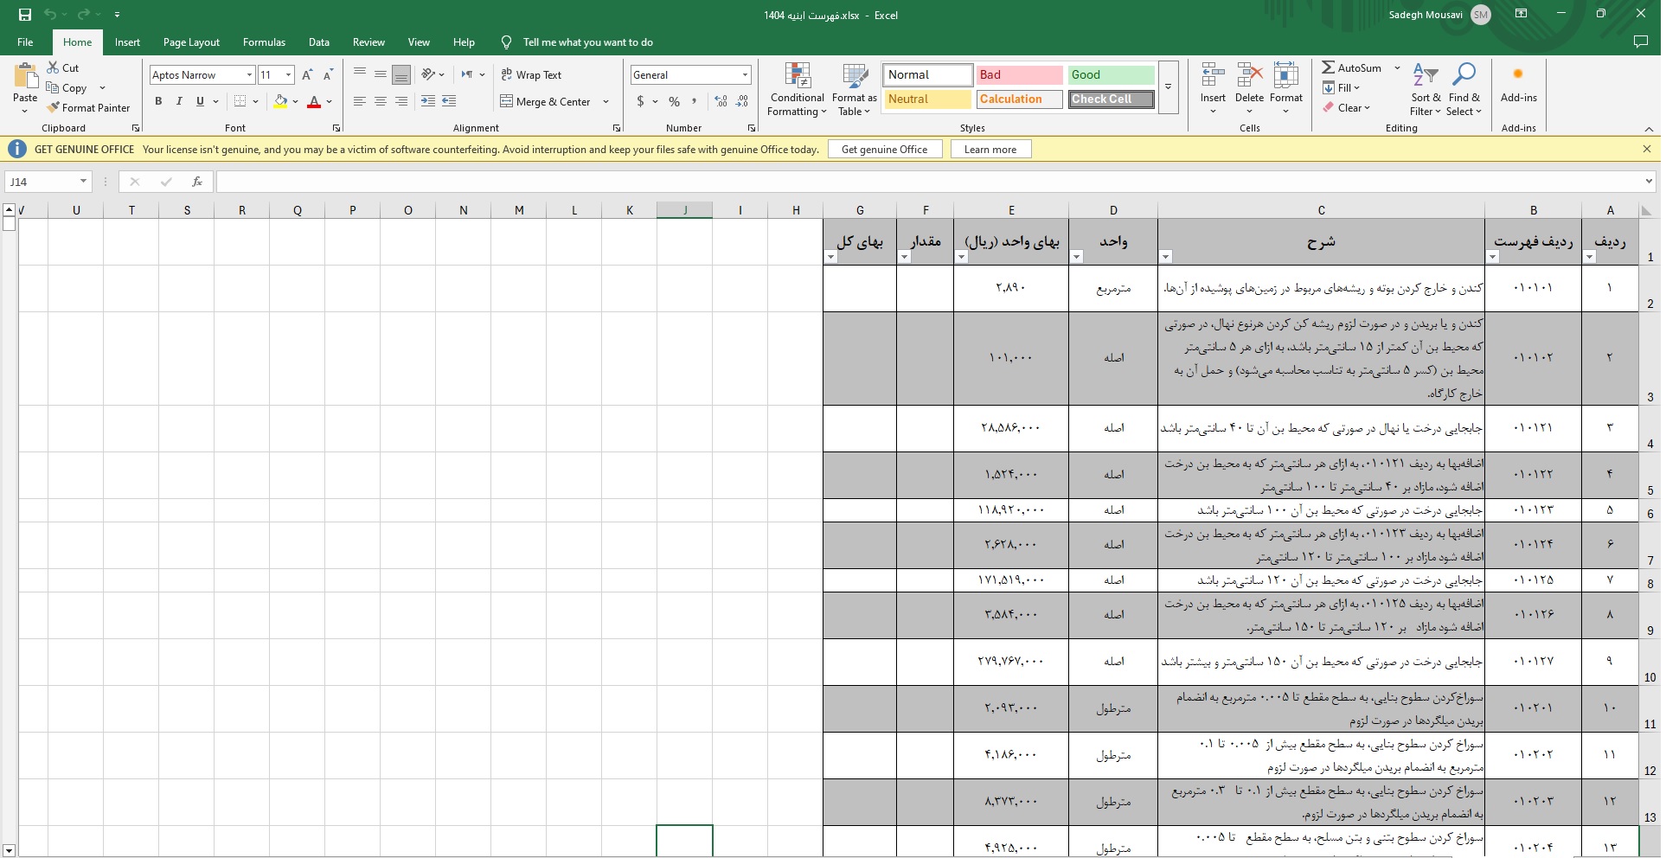Toggle Bold formatting
This screenshot has height=858, width=1666.
click(x=158, y=101)
